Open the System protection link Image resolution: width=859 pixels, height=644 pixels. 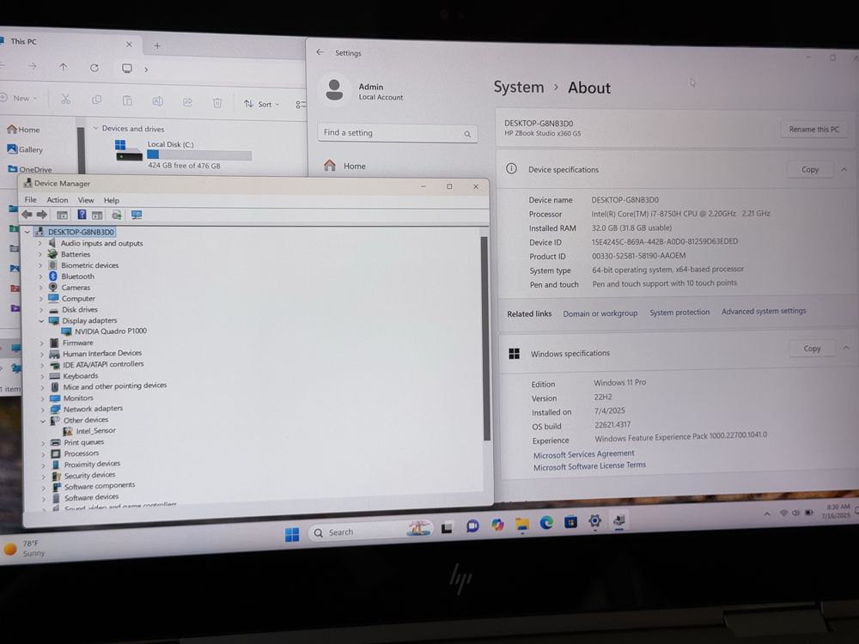click(679, 313)
